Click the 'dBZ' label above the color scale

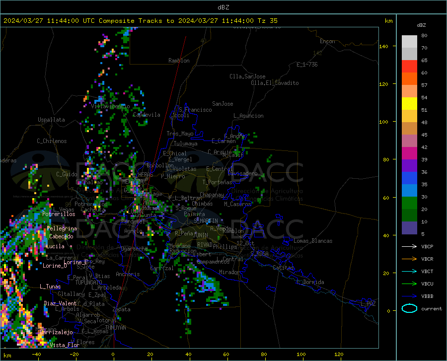point(421,25)
